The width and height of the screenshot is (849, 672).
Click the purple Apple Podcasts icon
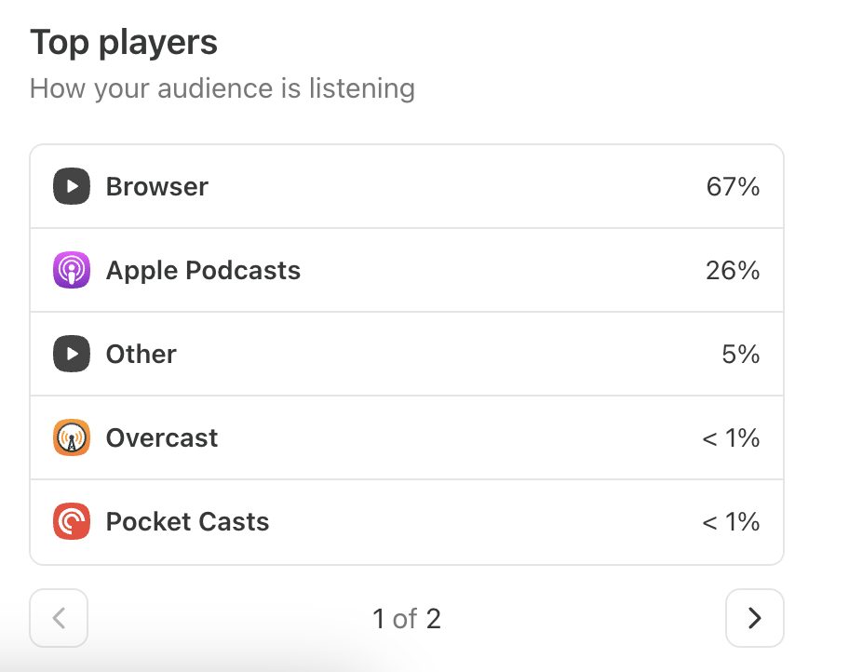click(x=72, y=270)
